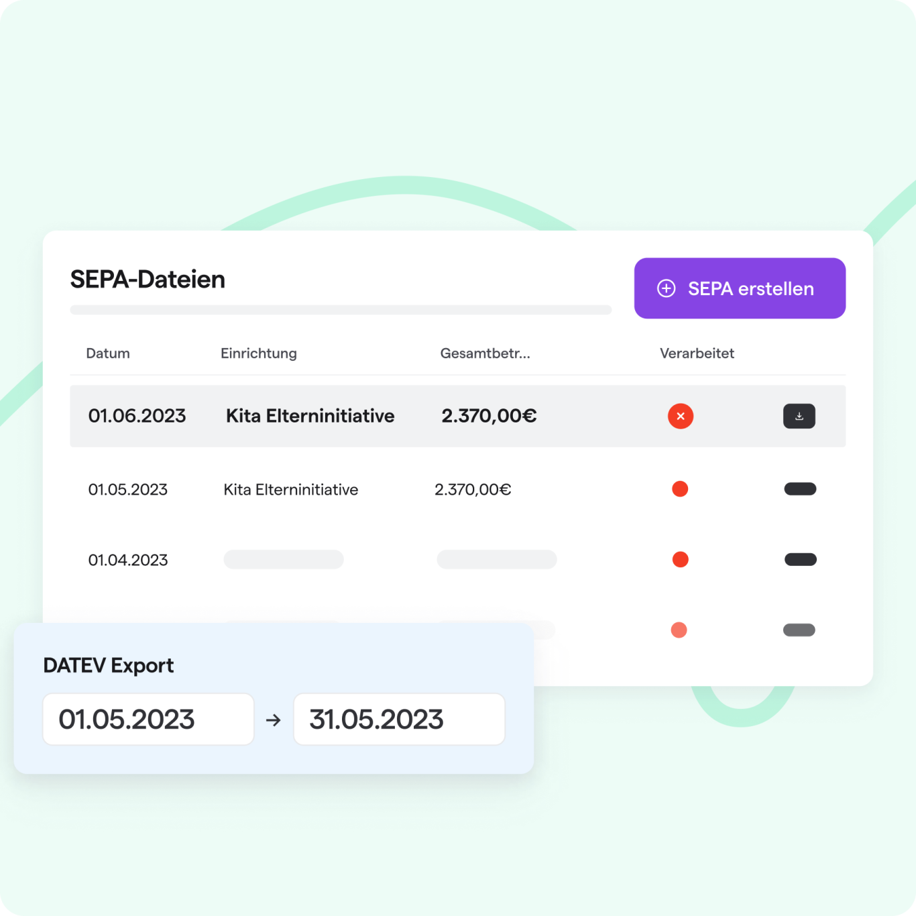Click the plus icon in SEPA erstellen
This screenshot has width=916, height=916.
(x=666, y=288)
